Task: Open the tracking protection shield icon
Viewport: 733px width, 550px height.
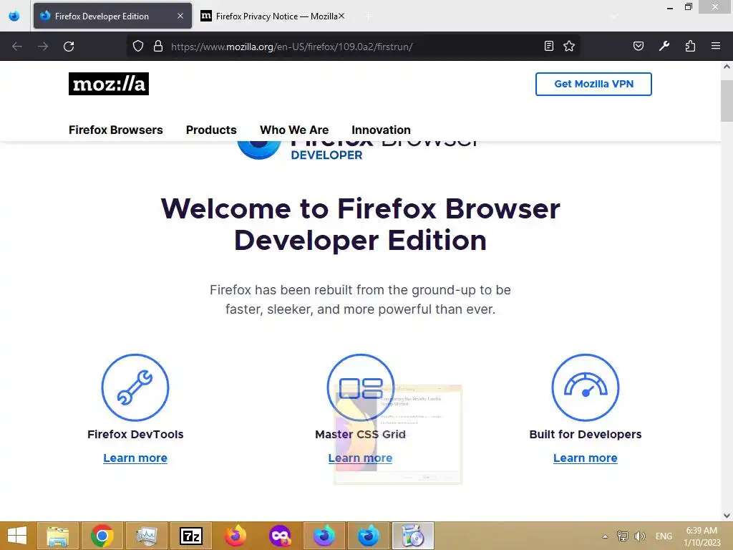Action: pyautogui.click(x=138, y=47)
